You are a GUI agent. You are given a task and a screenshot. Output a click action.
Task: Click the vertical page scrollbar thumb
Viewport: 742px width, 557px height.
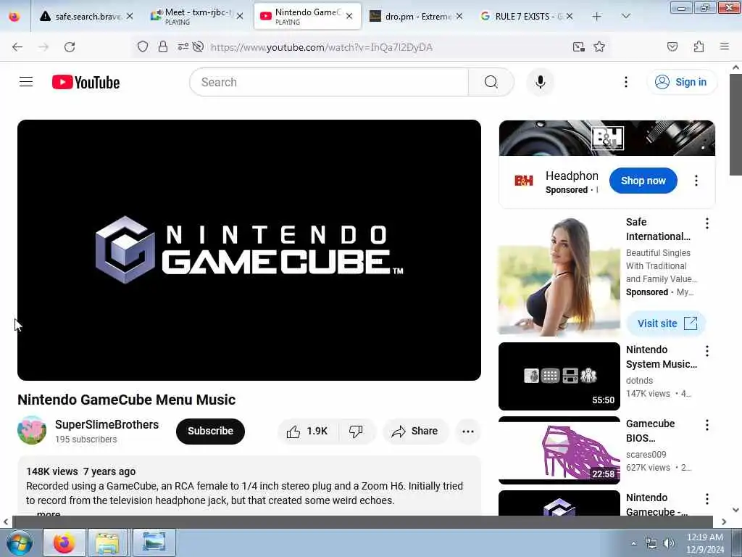click(x=735, y=124)
